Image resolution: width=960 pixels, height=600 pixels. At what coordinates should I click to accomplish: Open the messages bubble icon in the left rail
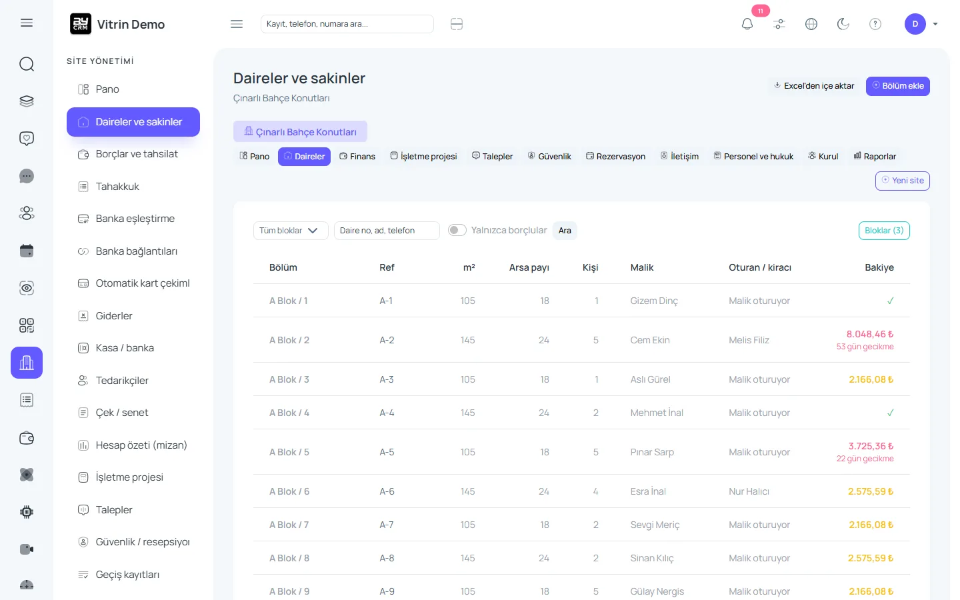click(x=27, y=176)
